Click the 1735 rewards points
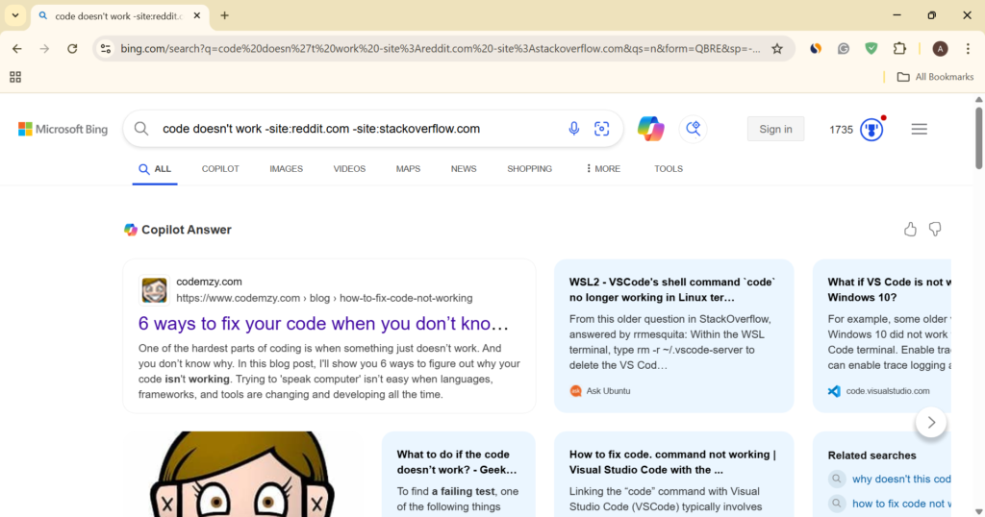The height and width of the screenshot is (517, 985). [841, 129]
